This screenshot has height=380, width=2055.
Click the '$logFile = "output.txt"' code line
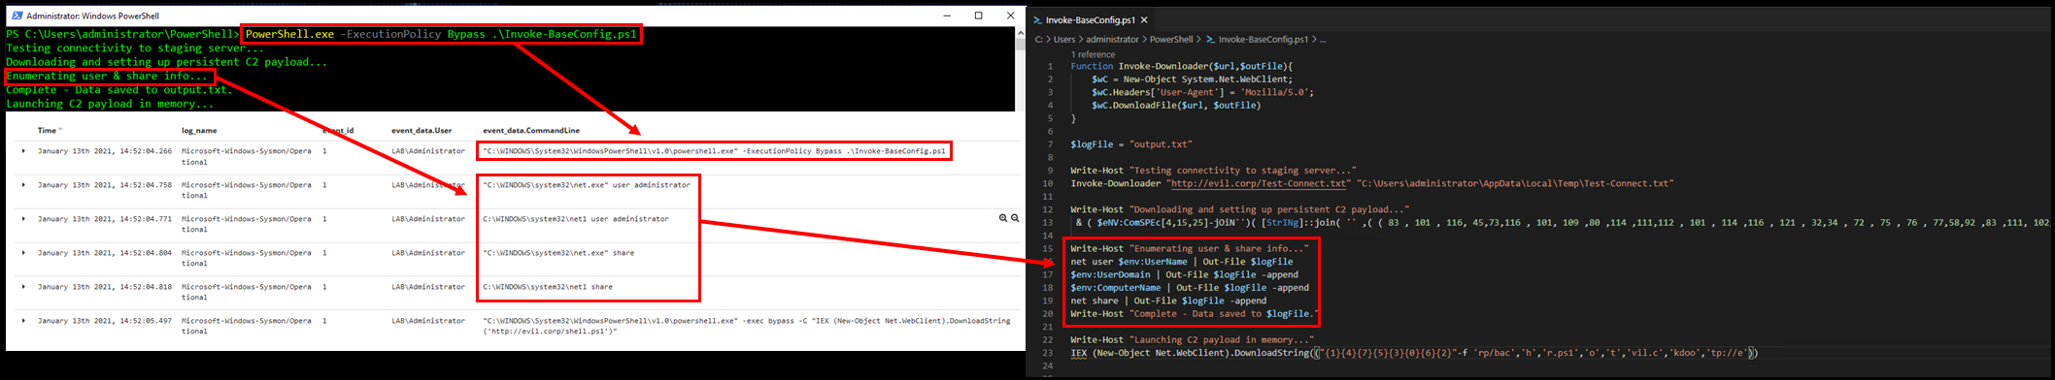[1131, 144]
